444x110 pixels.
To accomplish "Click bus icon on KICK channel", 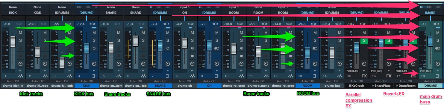I will click(94, 76).
